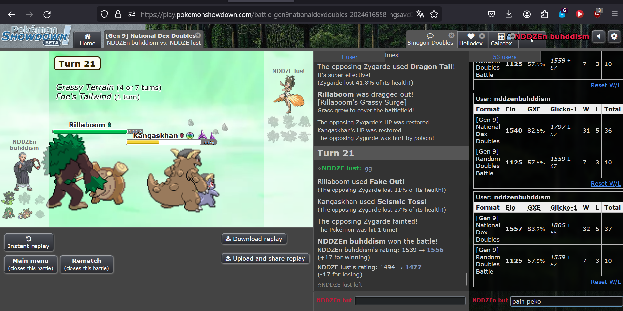Click new rating 1556 in battle log
This screenshot has width=623, height=311.
435,250
